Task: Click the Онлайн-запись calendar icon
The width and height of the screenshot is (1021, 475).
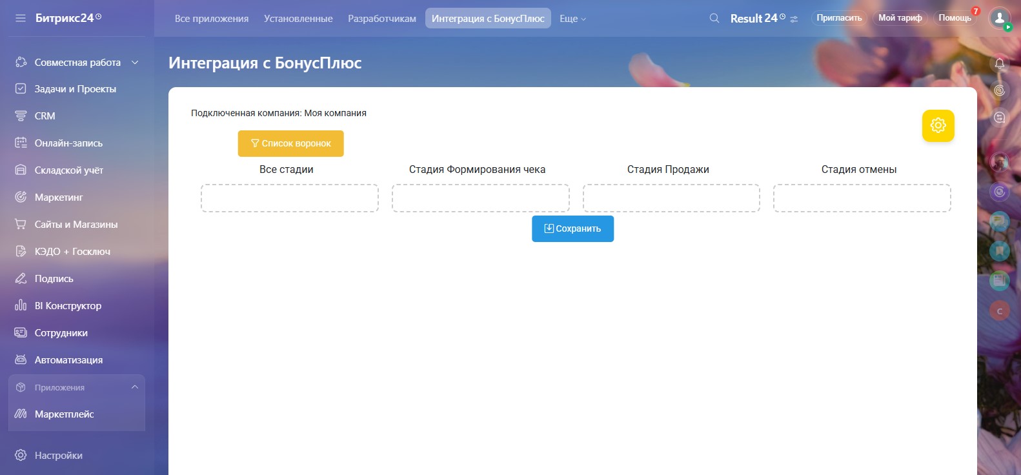Action: click(x=21, y=143)
